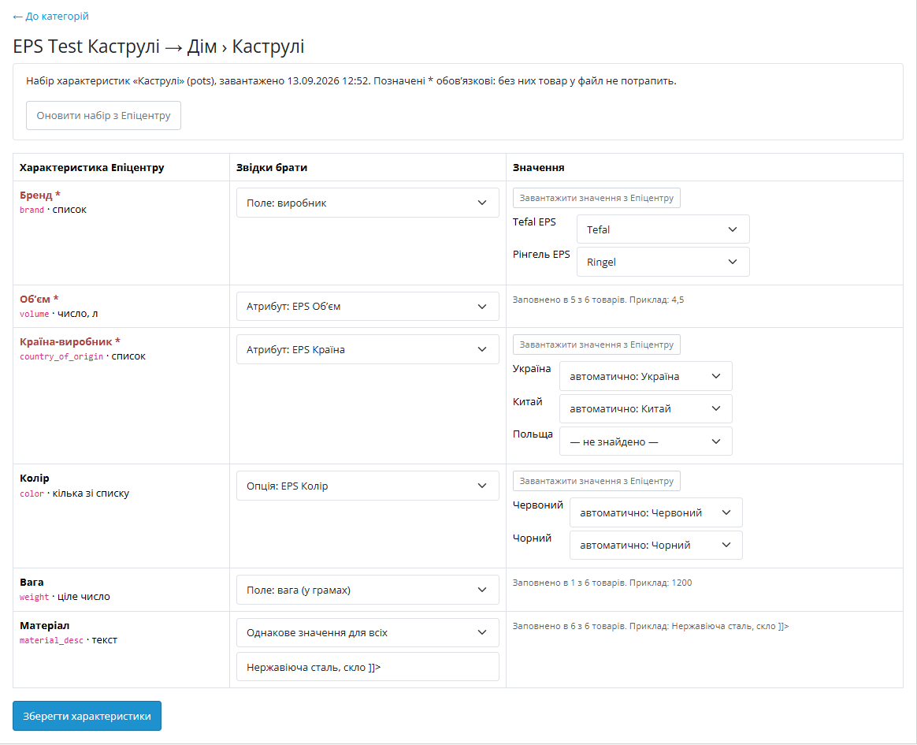
Task: Load values from Епіцентр for Бренд
Action: (x=596, y=198)
